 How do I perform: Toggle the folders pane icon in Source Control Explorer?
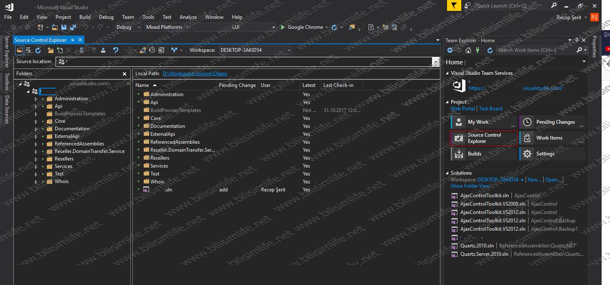click(20, 50)
